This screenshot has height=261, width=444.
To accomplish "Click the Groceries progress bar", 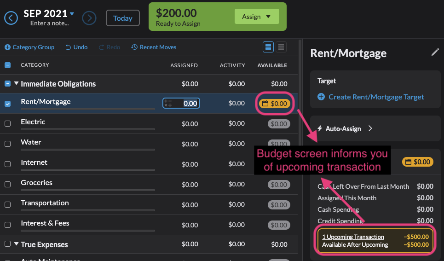I will click(x=88, y=190).
